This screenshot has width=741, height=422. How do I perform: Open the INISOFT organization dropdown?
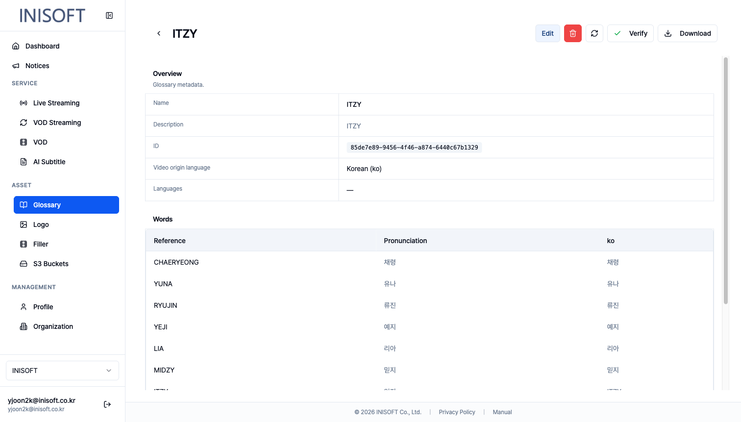[62, 371]
